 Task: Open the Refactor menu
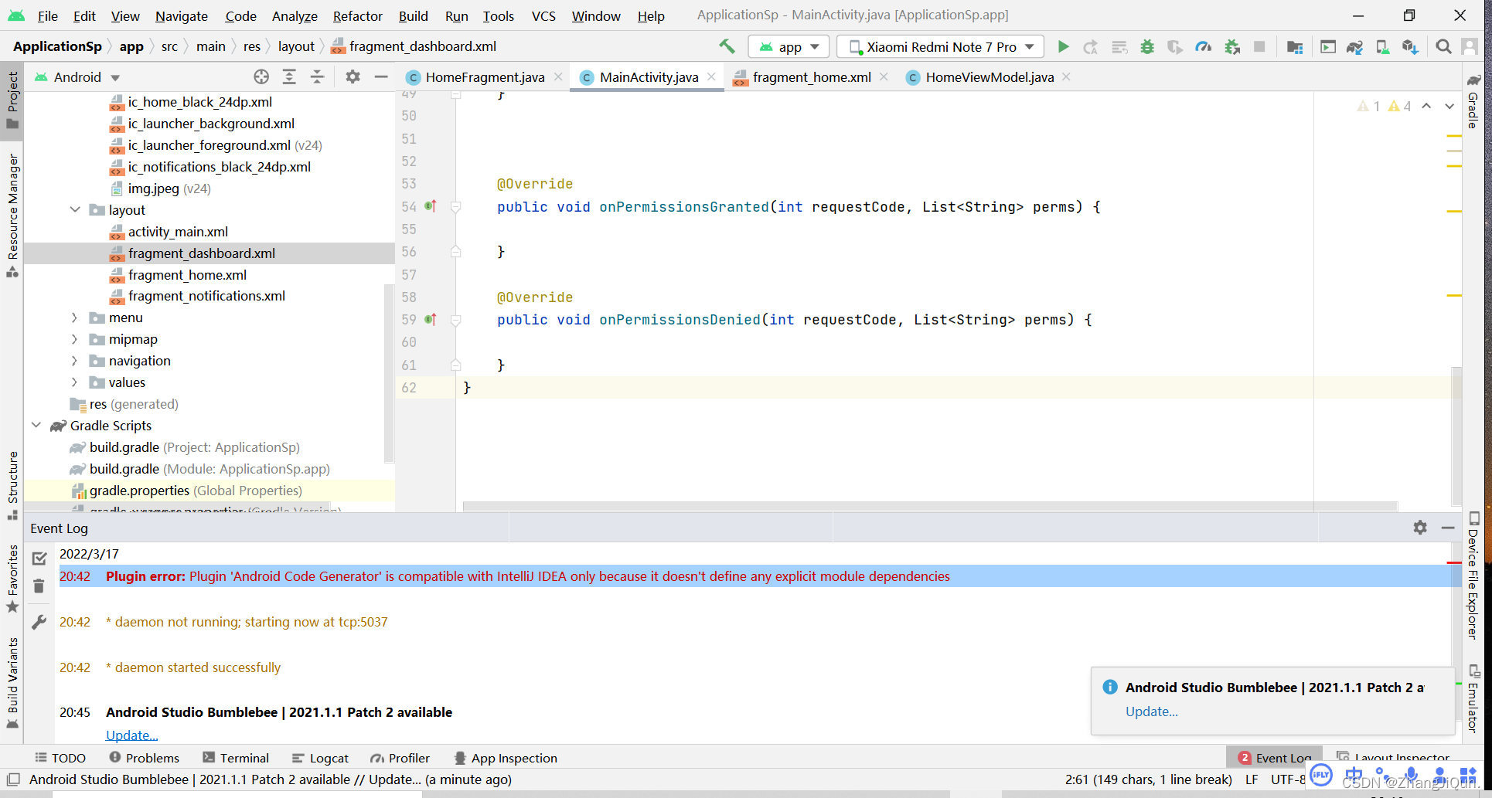tap(356, 15)
